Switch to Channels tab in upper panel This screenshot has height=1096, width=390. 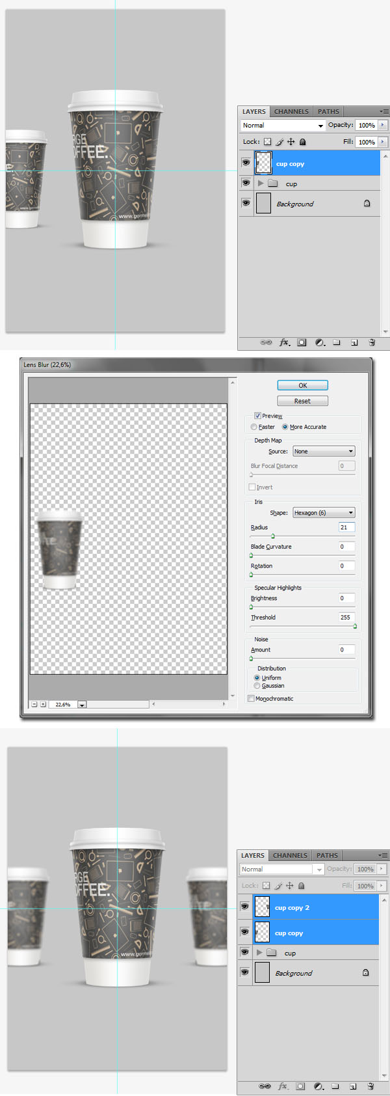click(x=291, y=111)
